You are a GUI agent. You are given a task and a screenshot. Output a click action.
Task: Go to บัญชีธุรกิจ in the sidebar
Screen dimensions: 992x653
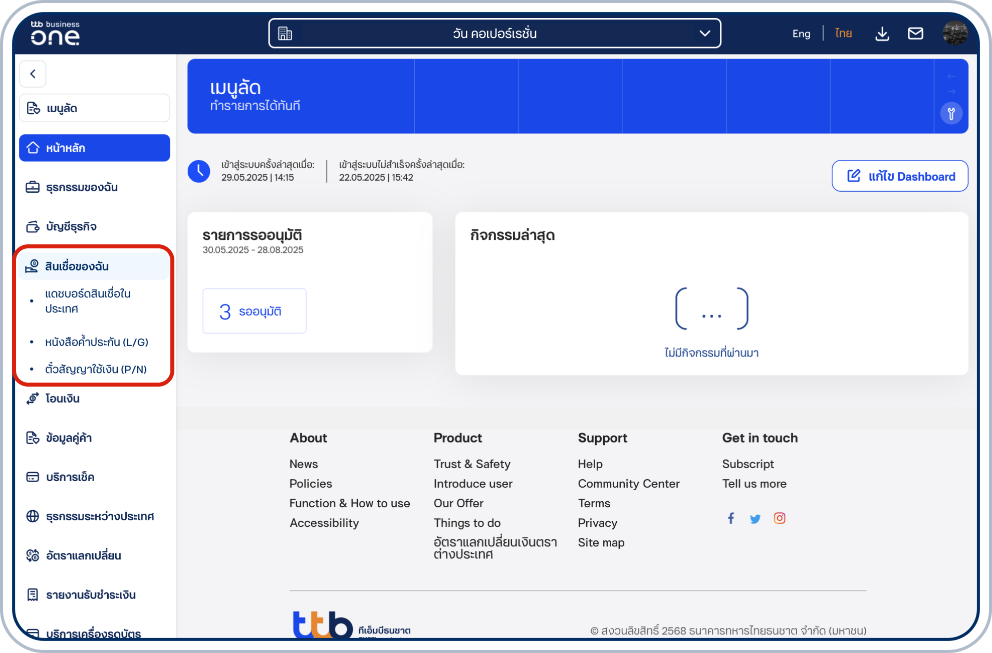[x=71, y=227]
